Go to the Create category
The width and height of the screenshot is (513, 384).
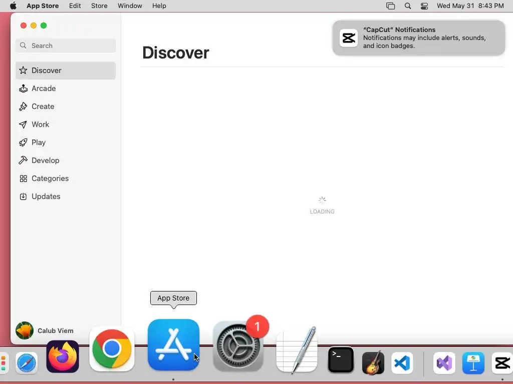pos(66,106)
